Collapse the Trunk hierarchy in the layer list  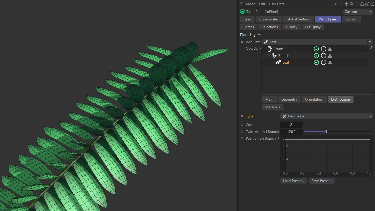coord(265,49)
